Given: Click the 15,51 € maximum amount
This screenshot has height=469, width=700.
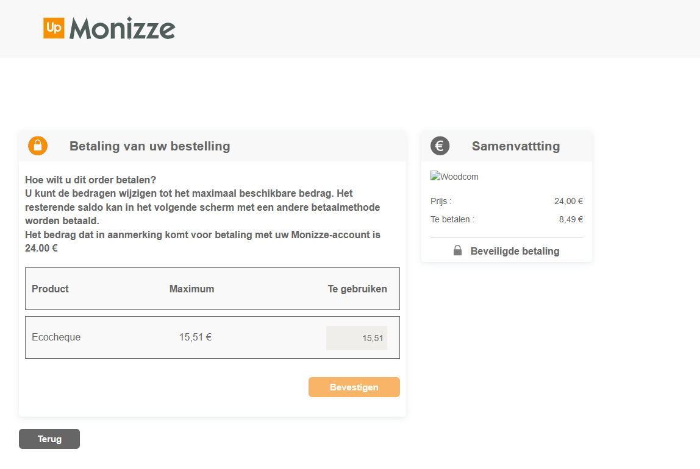Looking at the screenshot, I should (x=196, y=337).
